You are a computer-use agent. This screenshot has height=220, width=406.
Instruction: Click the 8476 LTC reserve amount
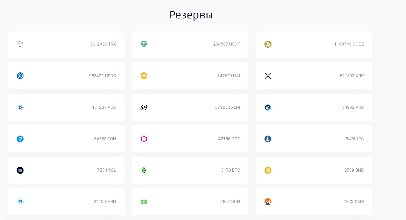click(x=354, y=139)
